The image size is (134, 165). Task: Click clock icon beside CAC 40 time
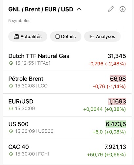11,154
